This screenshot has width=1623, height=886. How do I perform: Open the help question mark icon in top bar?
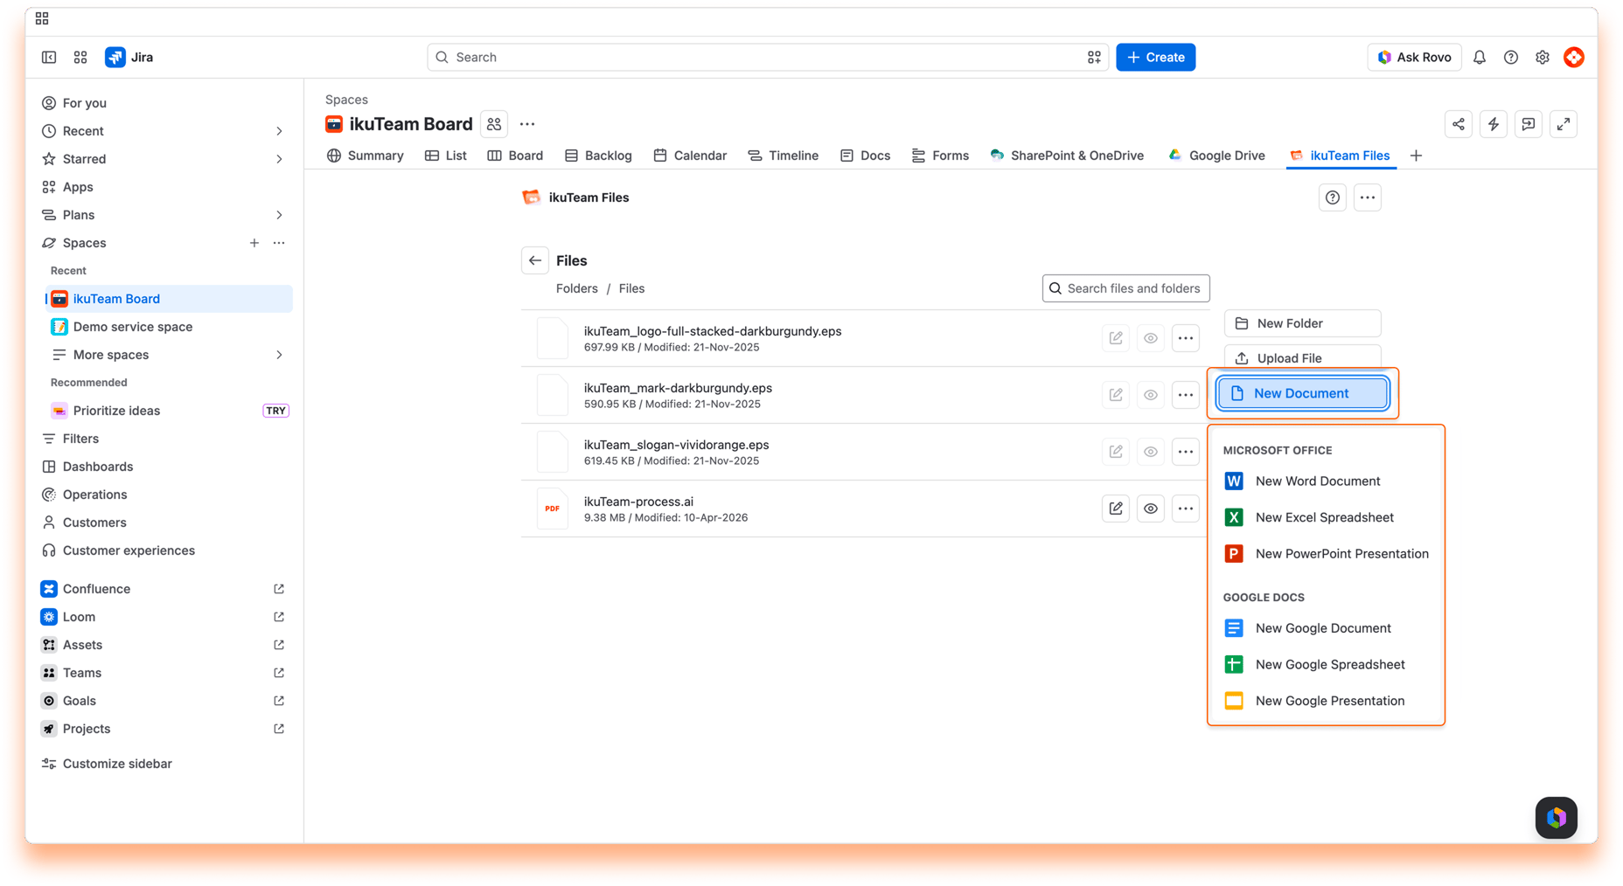tap(1511, 57)
